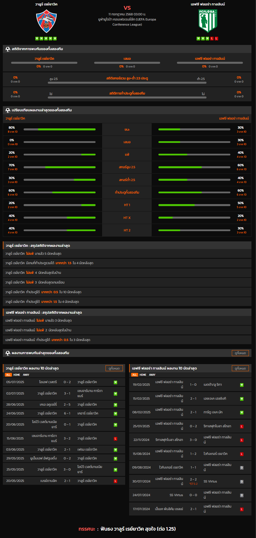Select HOME tab in FC Flora last 10 matches
This screenshot has width=256, height=538.
(x=143, y=375)
